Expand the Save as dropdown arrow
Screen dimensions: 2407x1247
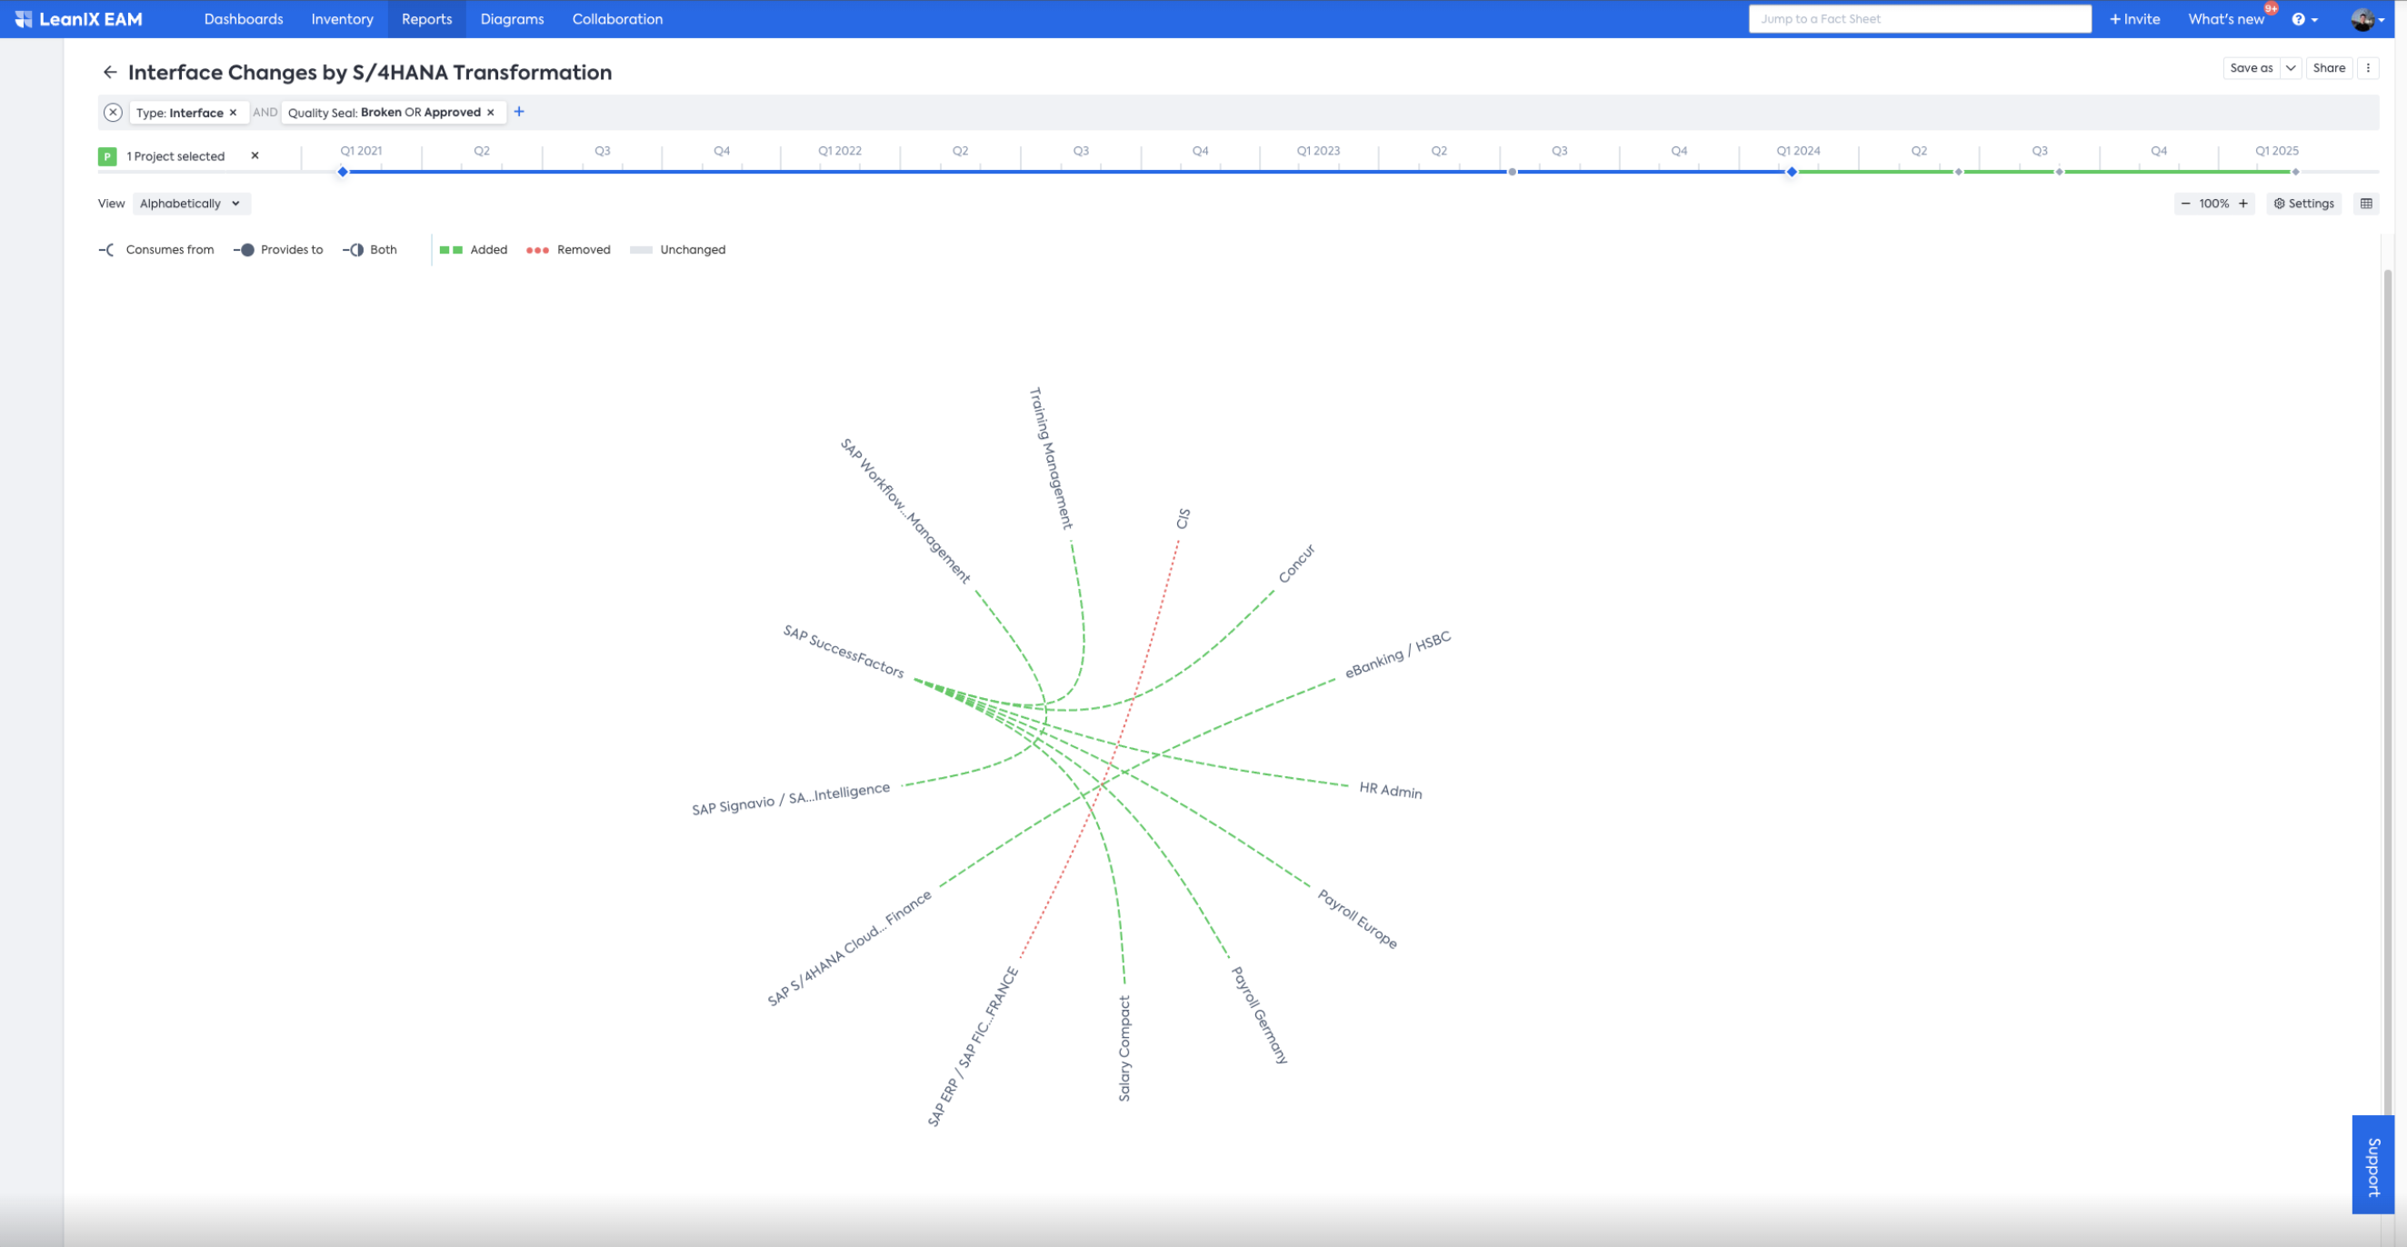(x=2291, y=68)
